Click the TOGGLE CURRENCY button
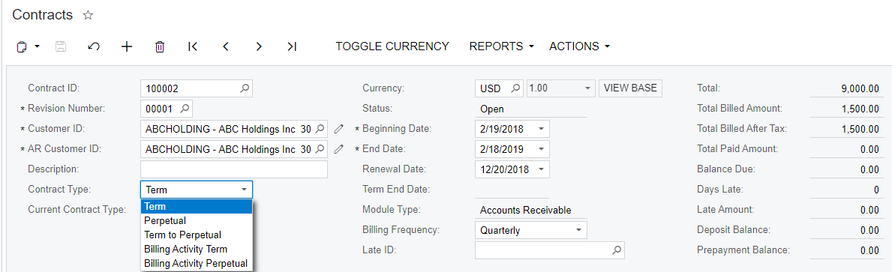The image size is (892, 272). 392,46
